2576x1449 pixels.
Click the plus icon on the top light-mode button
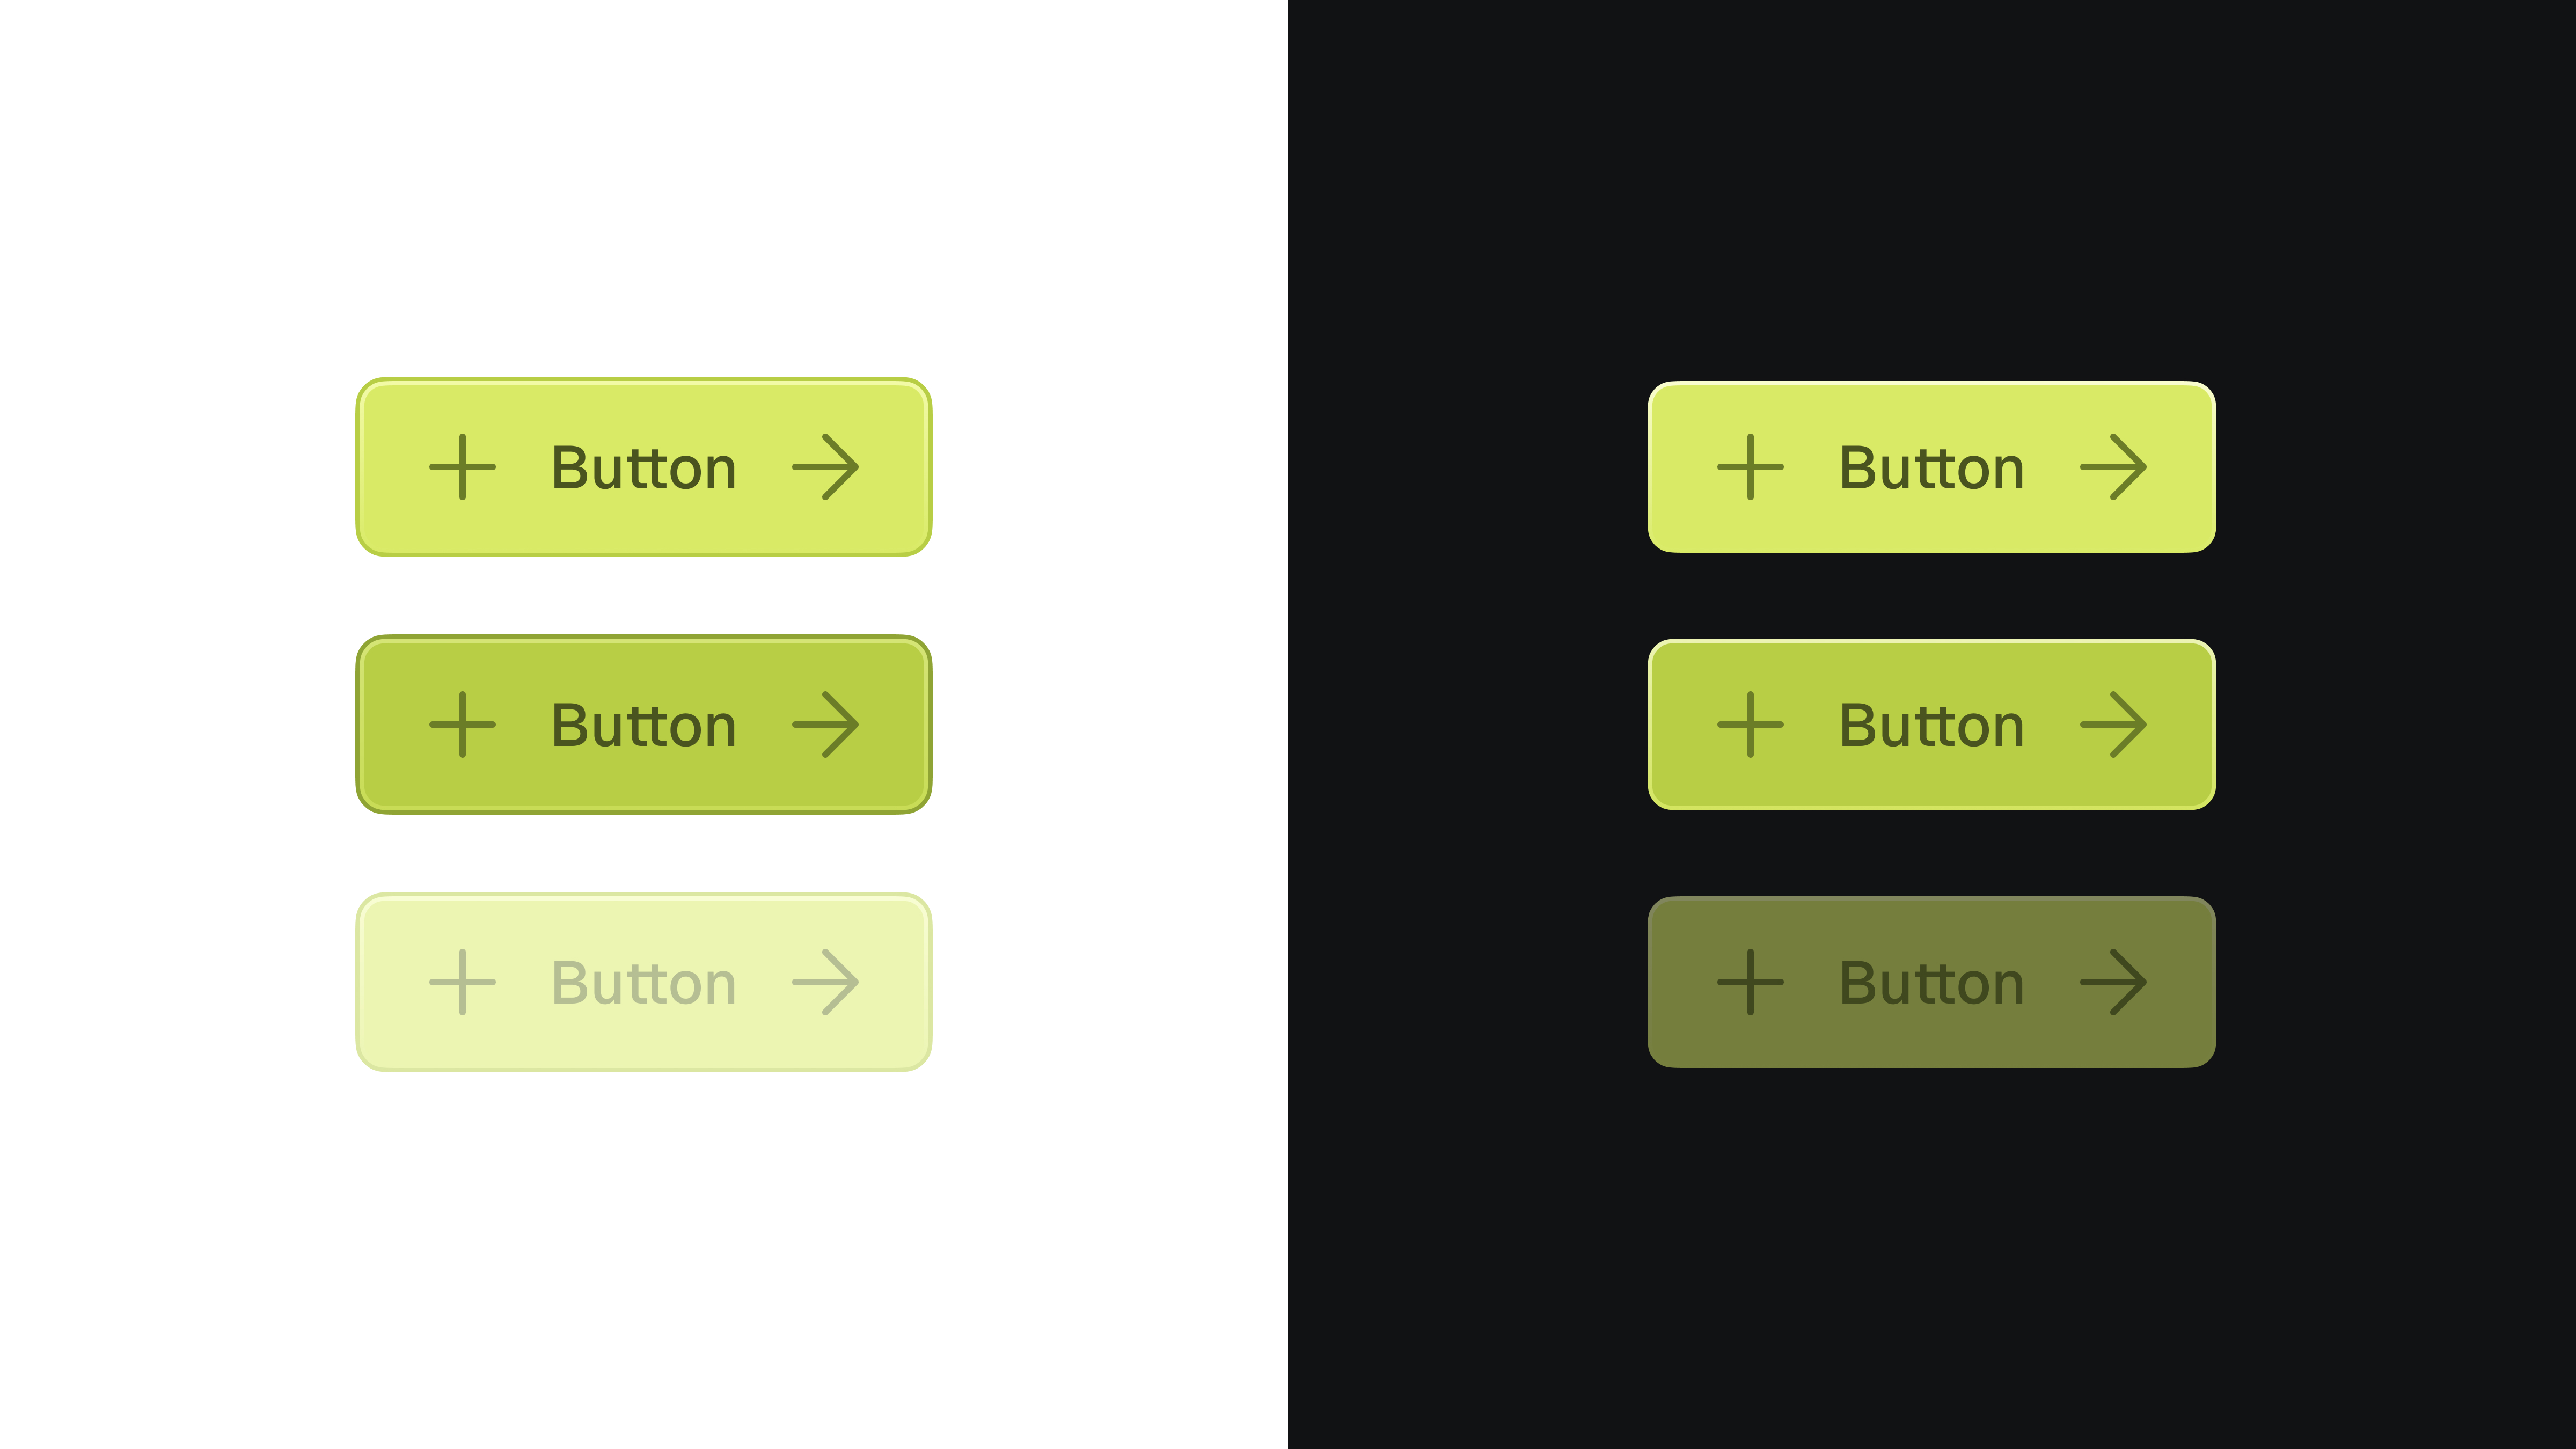(463, 466)
